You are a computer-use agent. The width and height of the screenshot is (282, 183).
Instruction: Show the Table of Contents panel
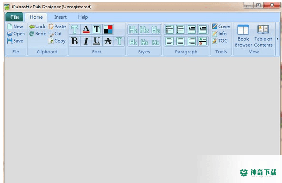click(x=263, y=36)
